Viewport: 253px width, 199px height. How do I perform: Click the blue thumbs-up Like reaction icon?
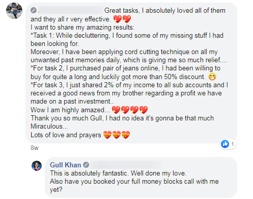[225, 144]
